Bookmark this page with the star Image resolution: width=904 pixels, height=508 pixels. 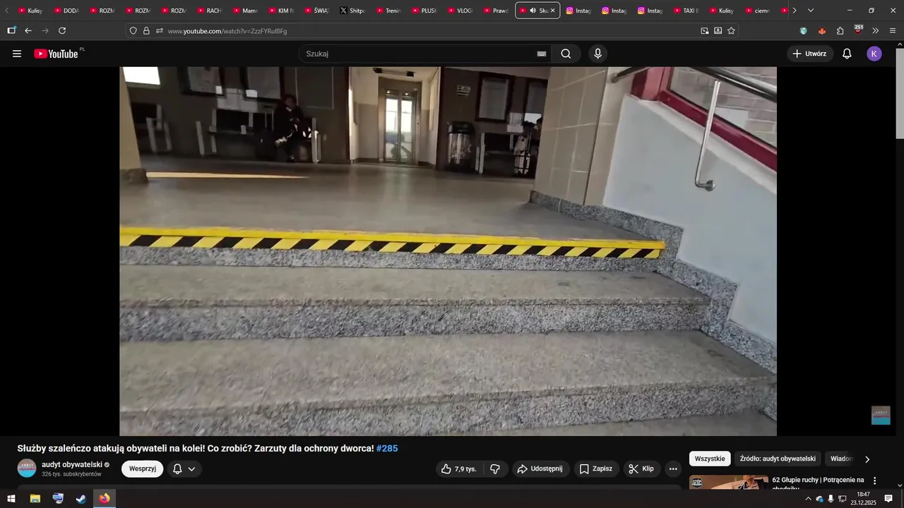click(731, 30)
